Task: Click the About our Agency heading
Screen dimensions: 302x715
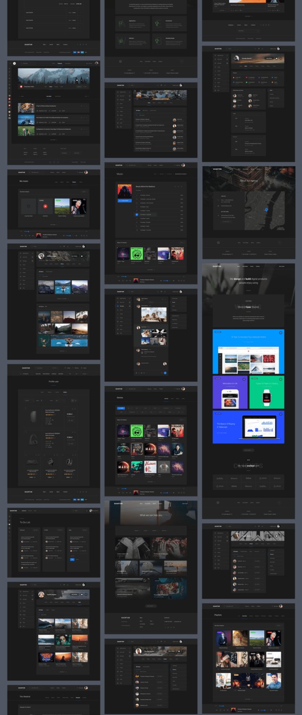Action: [x=249, y=181]
